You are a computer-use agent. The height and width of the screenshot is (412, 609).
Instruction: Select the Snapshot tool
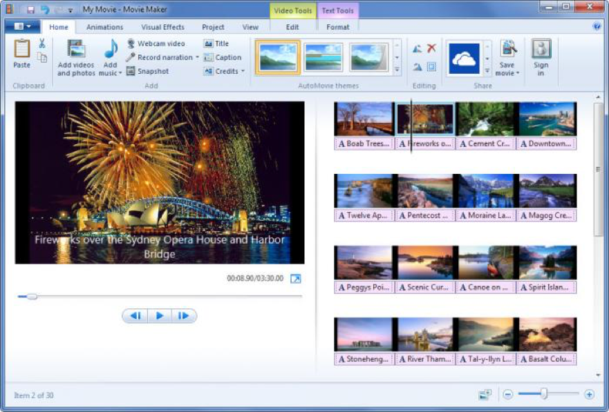(148, 71)
